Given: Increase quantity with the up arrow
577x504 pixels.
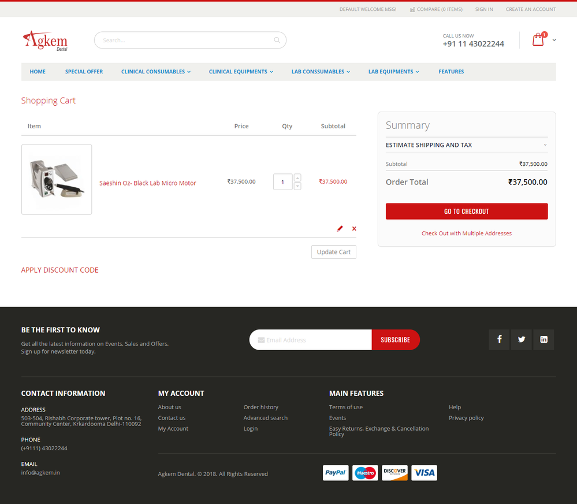Looking at the screenshot, I should click(x=297, y=177).
